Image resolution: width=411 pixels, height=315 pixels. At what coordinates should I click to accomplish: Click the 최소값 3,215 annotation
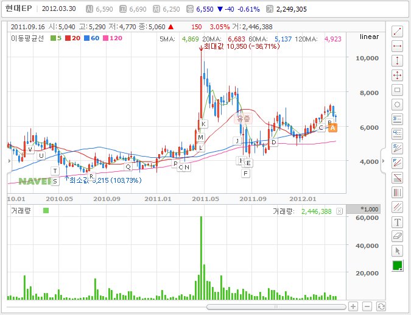(x=105, y=180)
